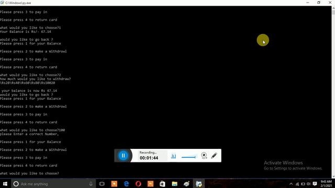Open the orange app left of Edge
The image size is (335, 188).
point(114,184)
